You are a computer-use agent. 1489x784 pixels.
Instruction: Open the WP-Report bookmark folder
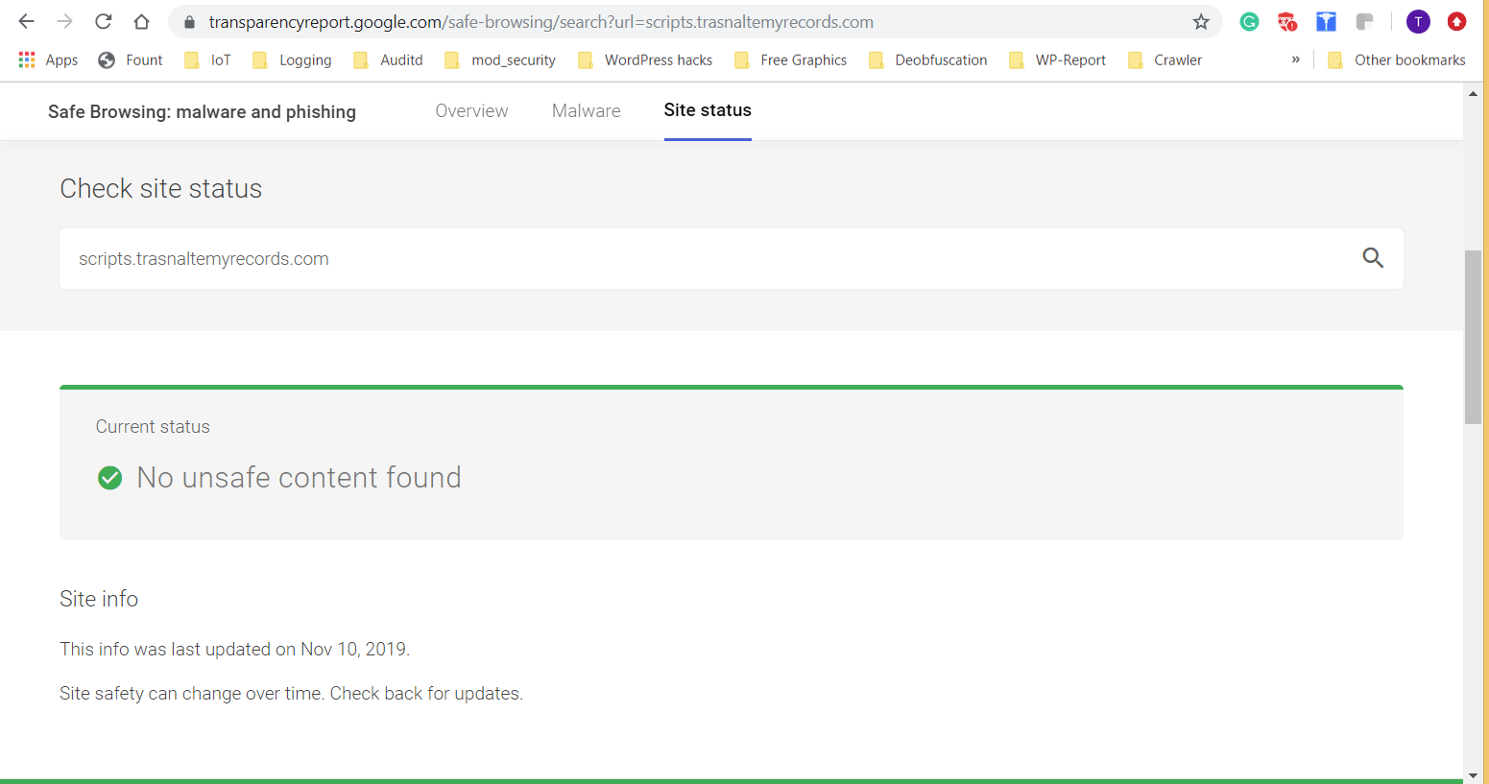[x=1057, y=59]
